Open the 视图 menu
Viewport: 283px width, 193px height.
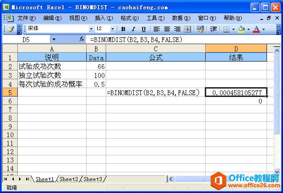point(78,18)
